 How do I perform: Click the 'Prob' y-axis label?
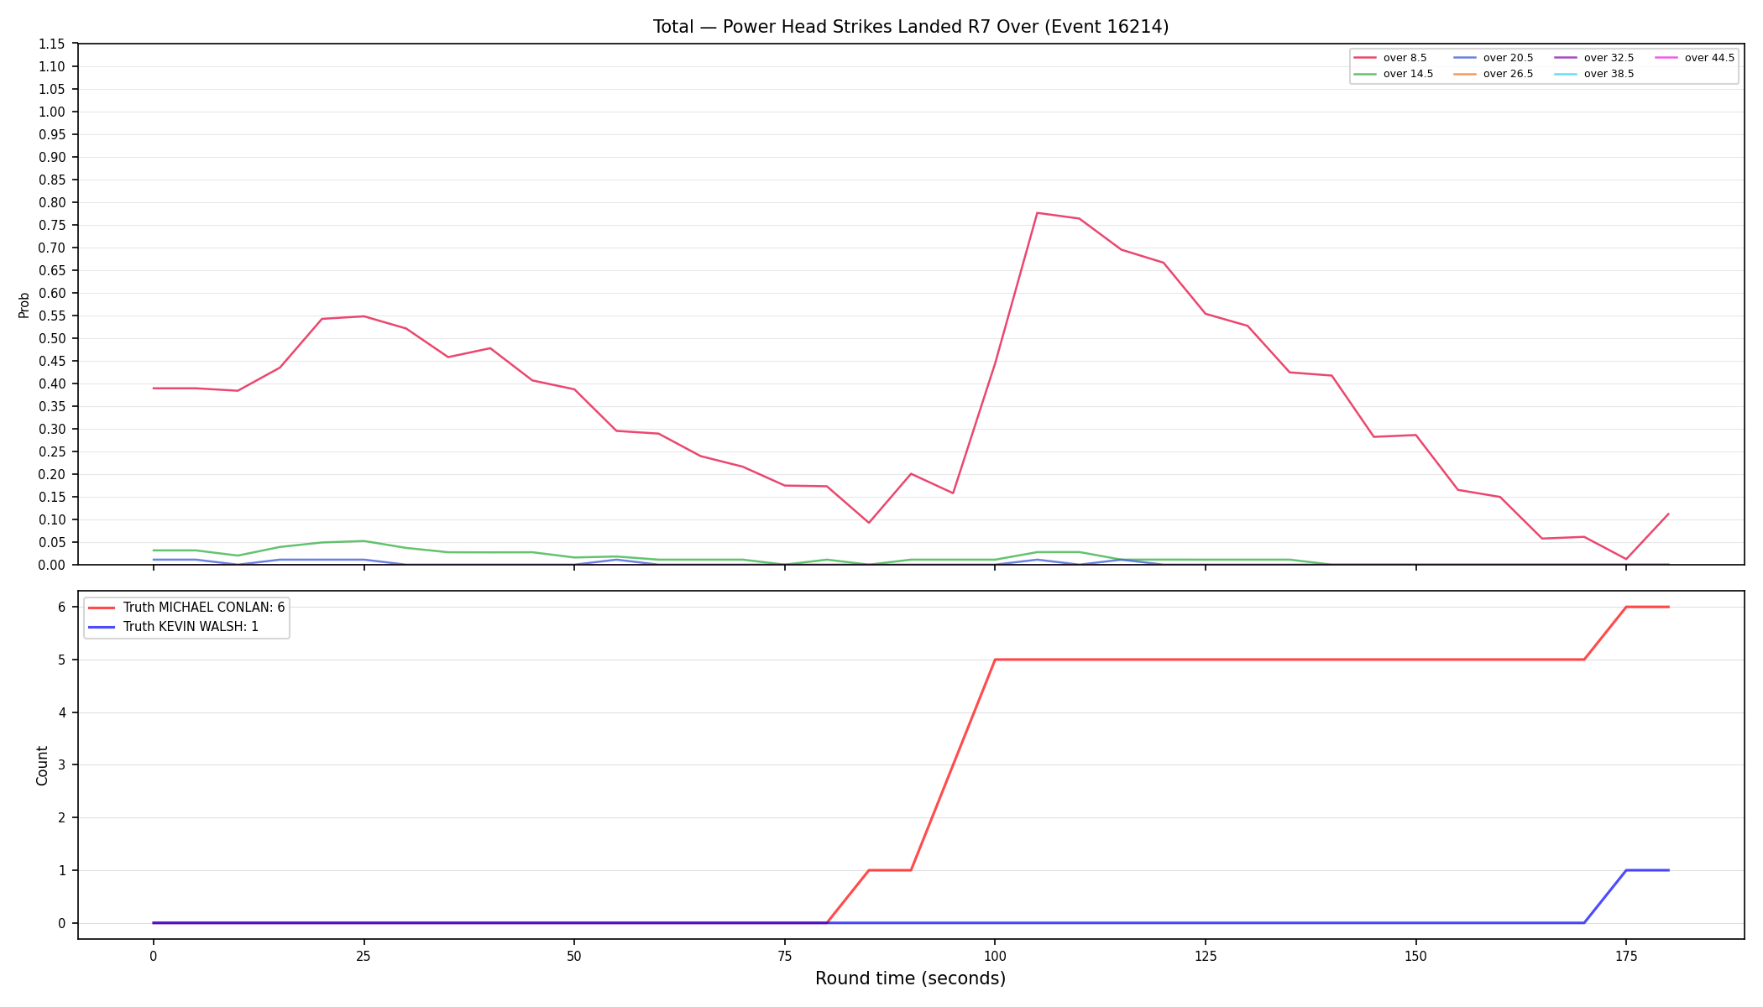click(x=24, y=305)
